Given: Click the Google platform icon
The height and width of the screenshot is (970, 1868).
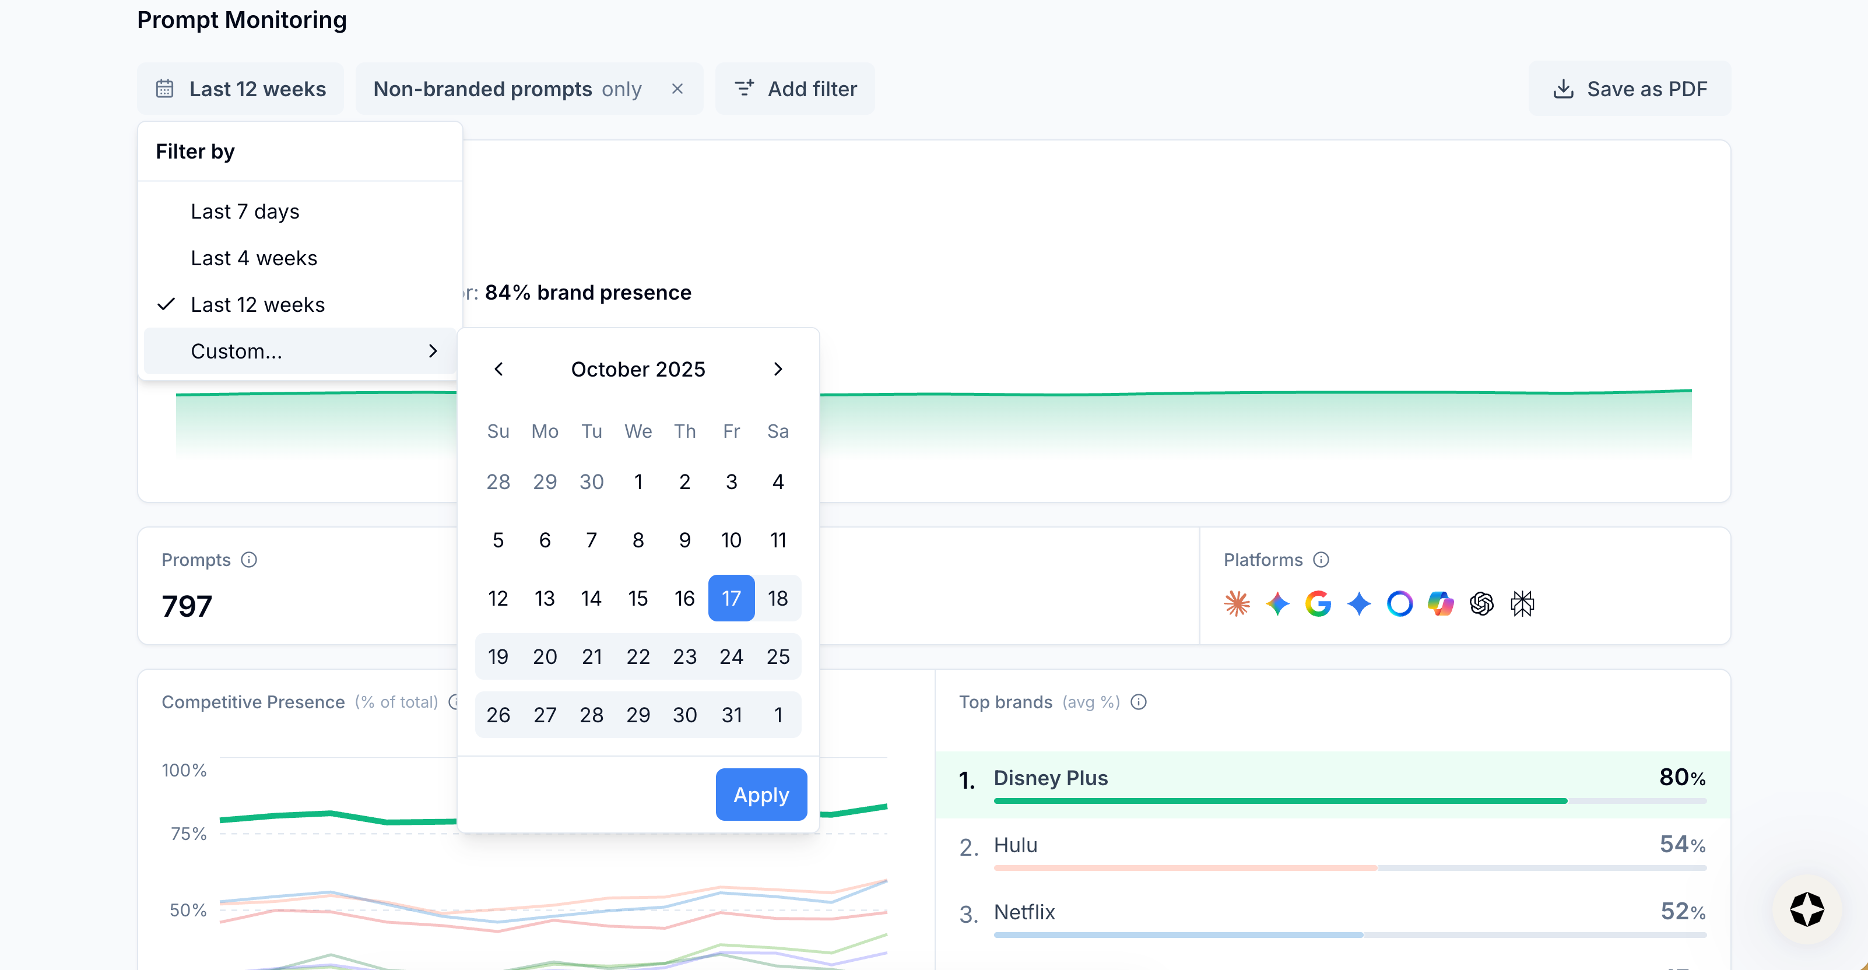Looking at the screenshot, I should point(1318,603).
